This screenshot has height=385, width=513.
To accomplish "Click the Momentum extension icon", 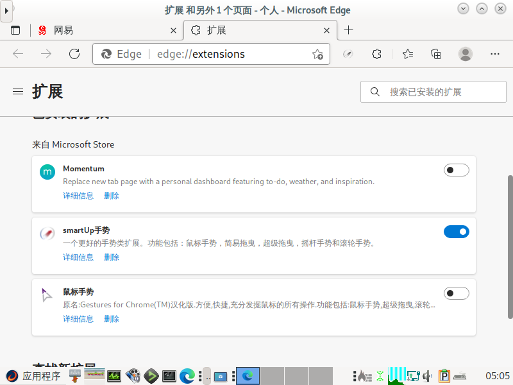I will (x=47, y=172).
